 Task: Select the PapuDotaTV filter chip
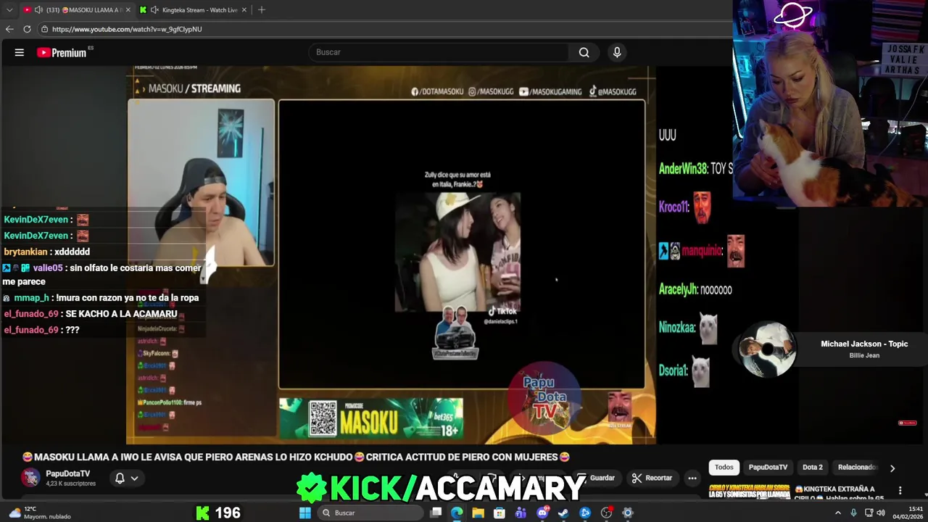point(768,467)
